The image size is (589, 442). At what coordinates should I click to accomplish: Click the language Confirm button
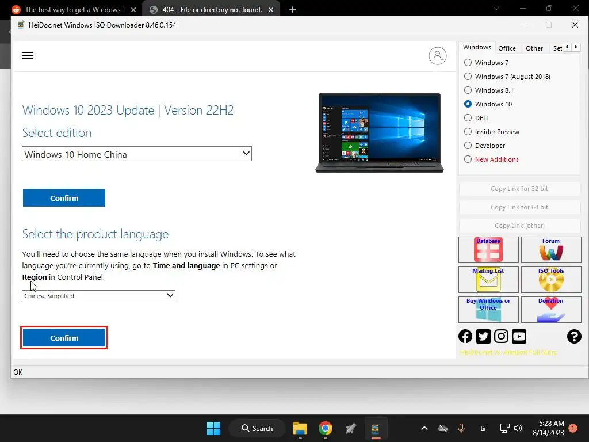point(64,338)
